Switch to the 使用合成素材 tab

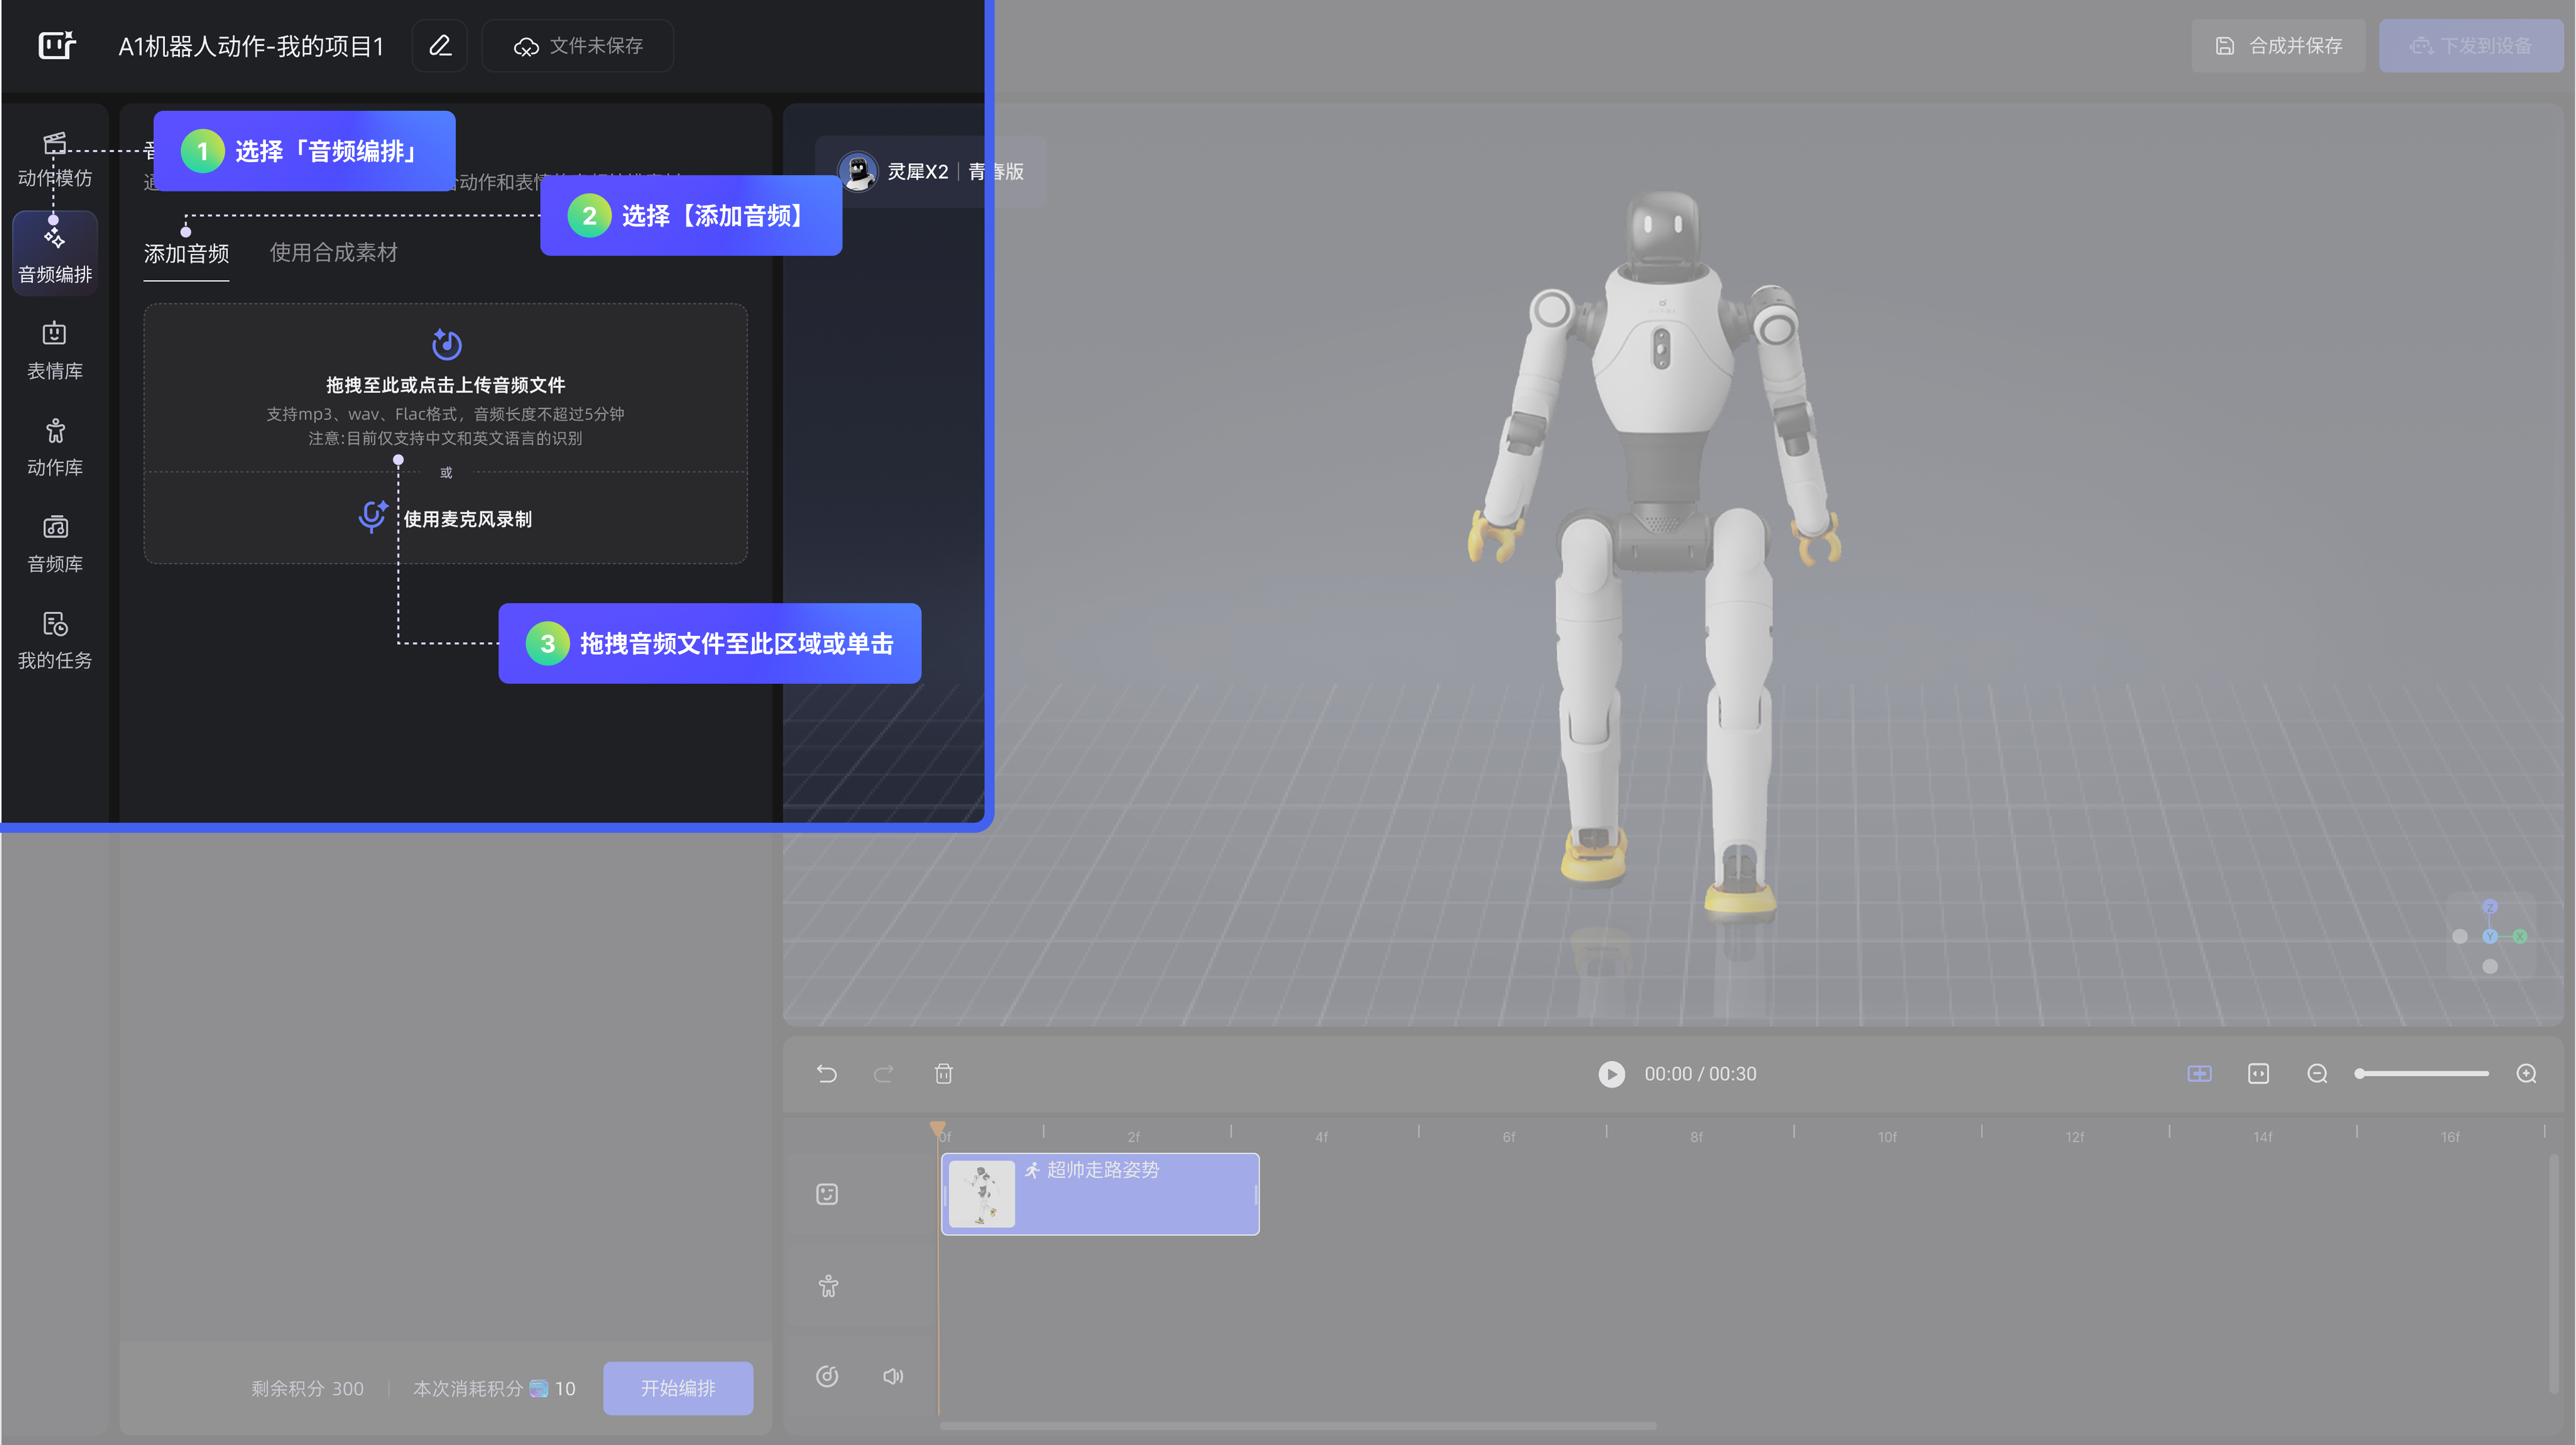pos(333,252)
